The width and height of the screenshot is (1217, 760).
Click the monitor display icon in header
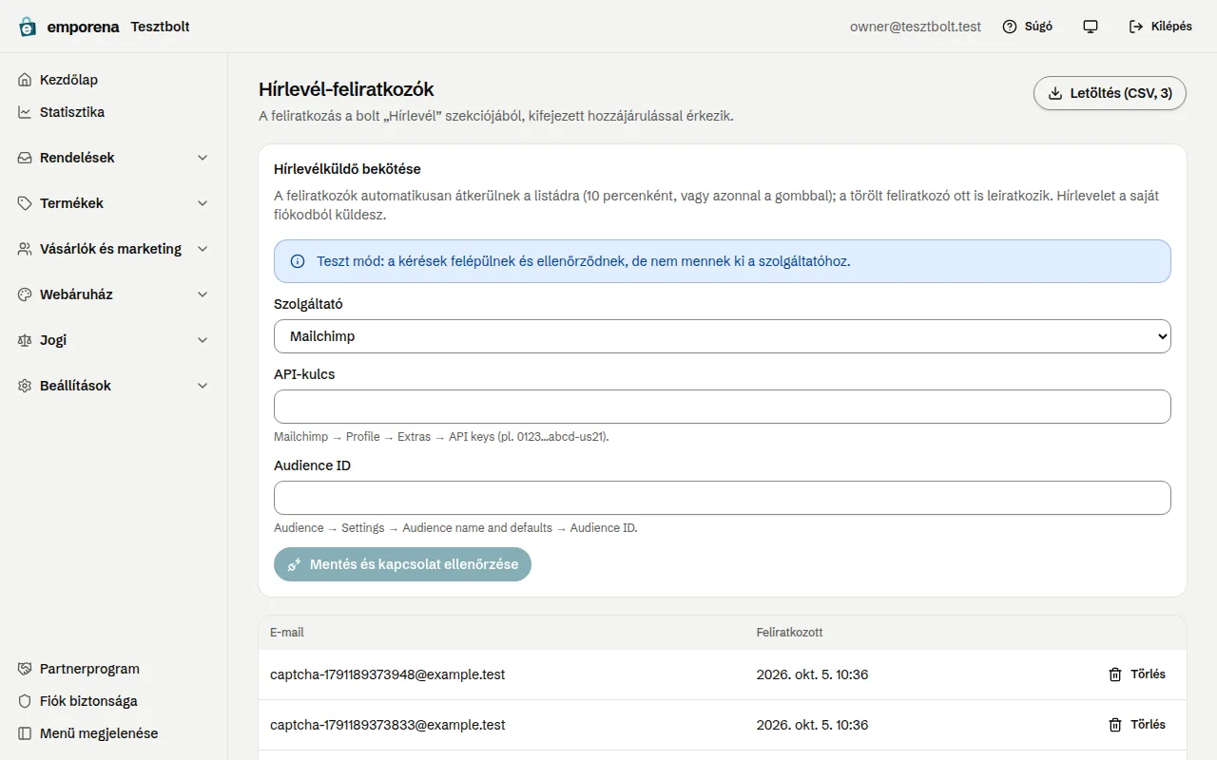[1091, 27]
